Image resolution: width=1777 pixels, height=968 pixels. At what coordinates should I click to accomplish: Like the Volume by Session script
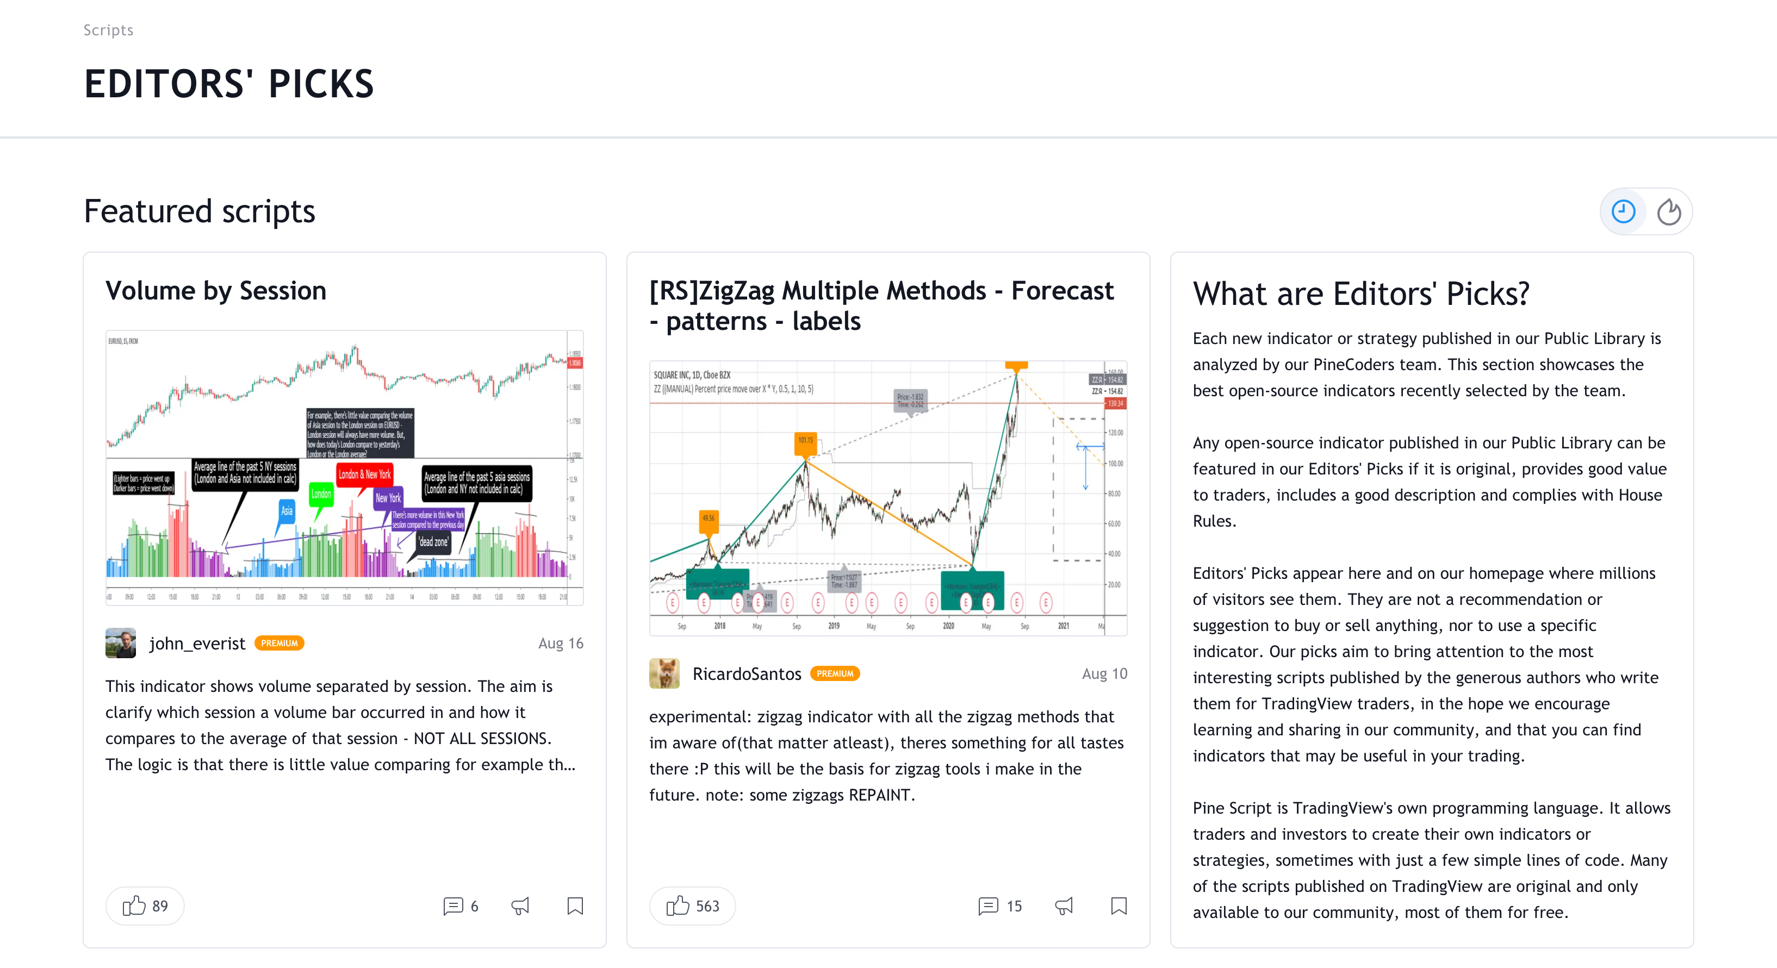145,905
